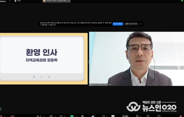This screenshot has height=117, width=184.
Task: Expand the caret next to participants icon
Action: pos(44,116)
